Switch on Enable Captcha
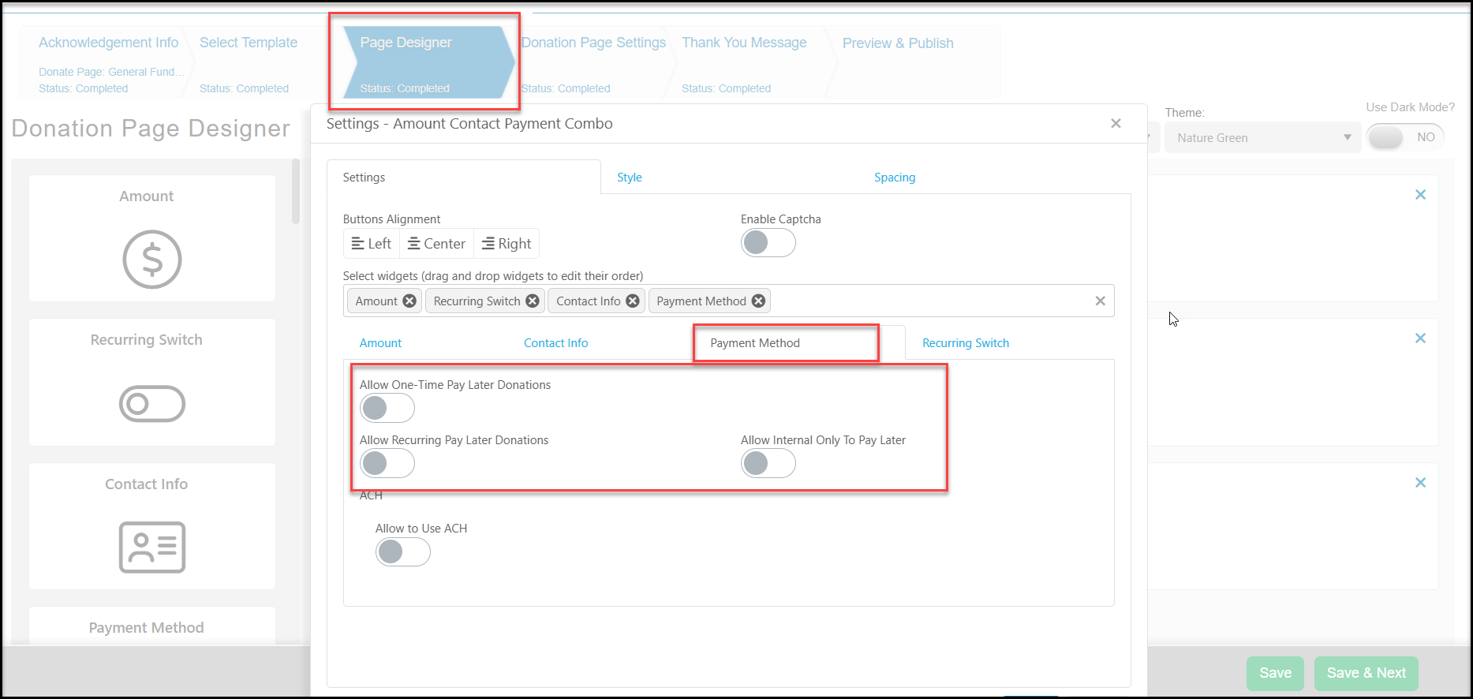 click(768, 242)
